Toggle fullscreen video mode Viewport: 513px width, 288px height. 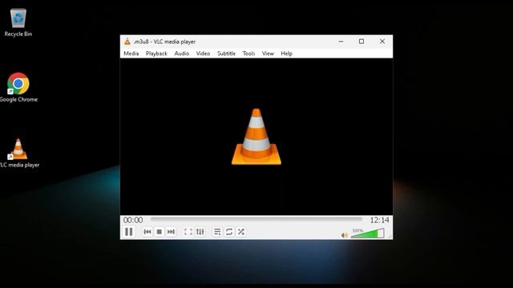(x=188, y=232)
